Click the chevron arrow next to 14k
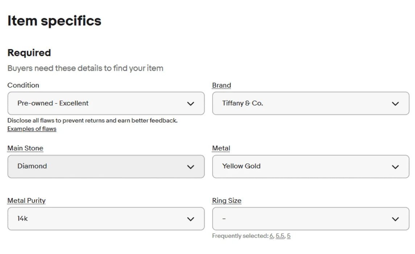 [x=190, y=219]
